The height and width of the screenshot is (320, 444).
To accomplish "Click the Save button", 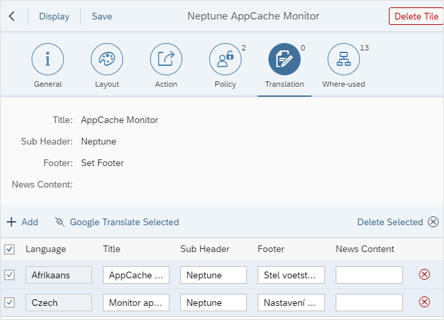I will (102, 16).
